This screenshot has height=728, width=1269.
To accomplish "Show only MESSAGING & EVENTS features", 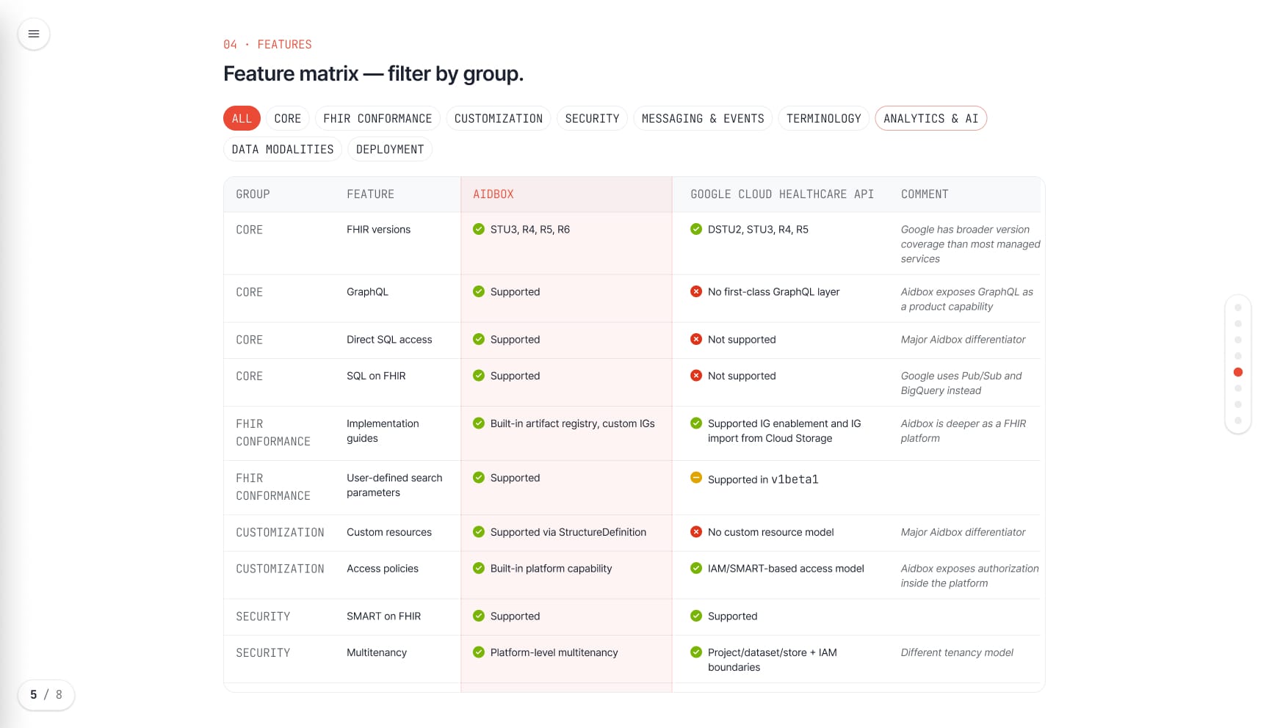I will pyautogui.click(x=703, y=118).
